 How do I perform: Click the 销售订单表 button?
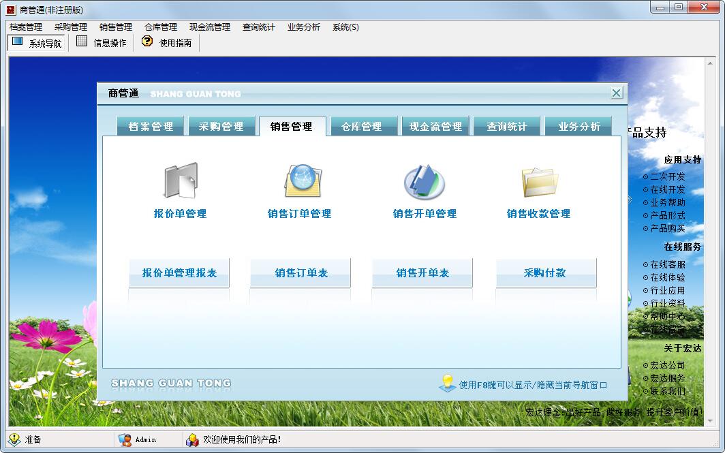tap(300, 272)
